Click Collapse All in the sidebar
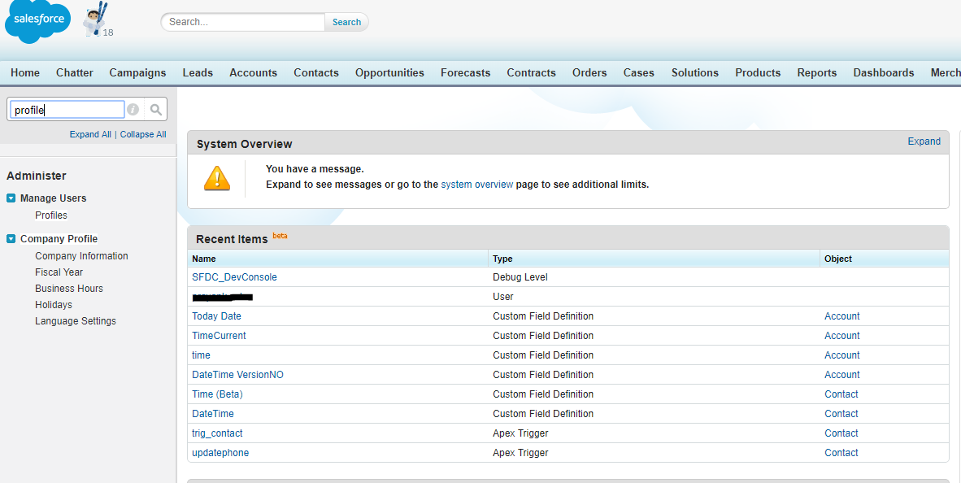The width and height of the screenshot is (961, 483). [143, 133]
